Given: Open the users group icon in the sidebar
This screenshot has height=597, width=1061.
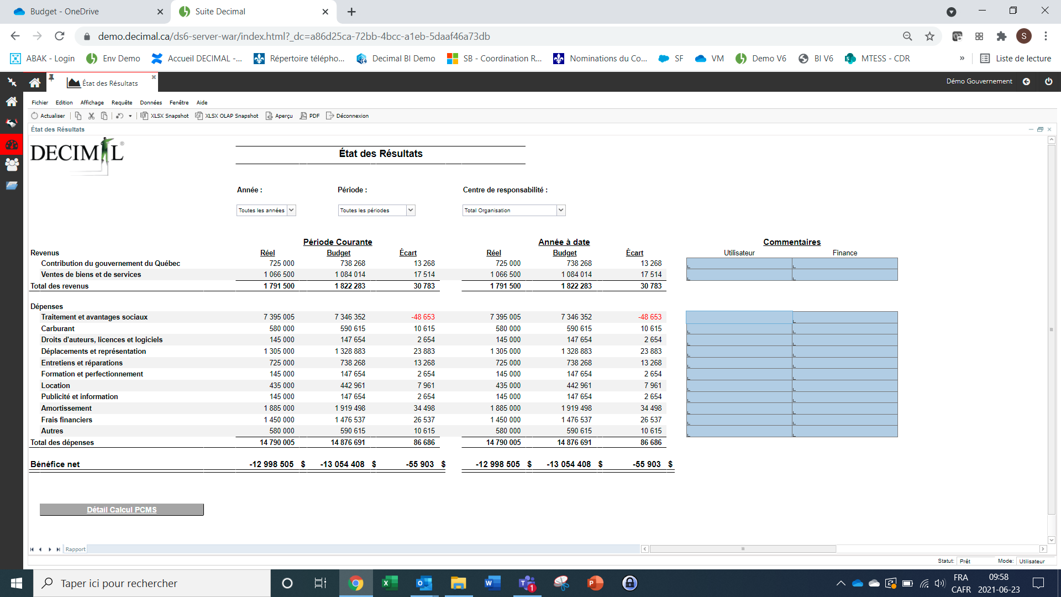Looking at the screenshot, I should (12, 164).
